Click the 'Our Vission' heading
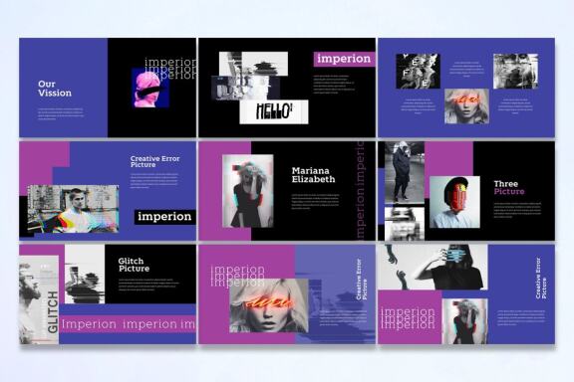Screen dimensions: 574x382 pyautogui.click(x=55, y=89)
